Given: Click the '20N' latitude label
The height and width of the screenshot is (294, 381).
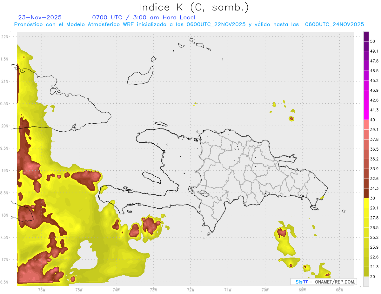Looking at the screenshot, I should pyautogui.click(x=5, y=126).
